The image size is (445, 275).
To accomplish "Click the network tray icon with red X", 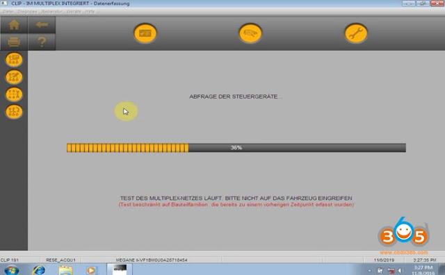I will point(391,271).
